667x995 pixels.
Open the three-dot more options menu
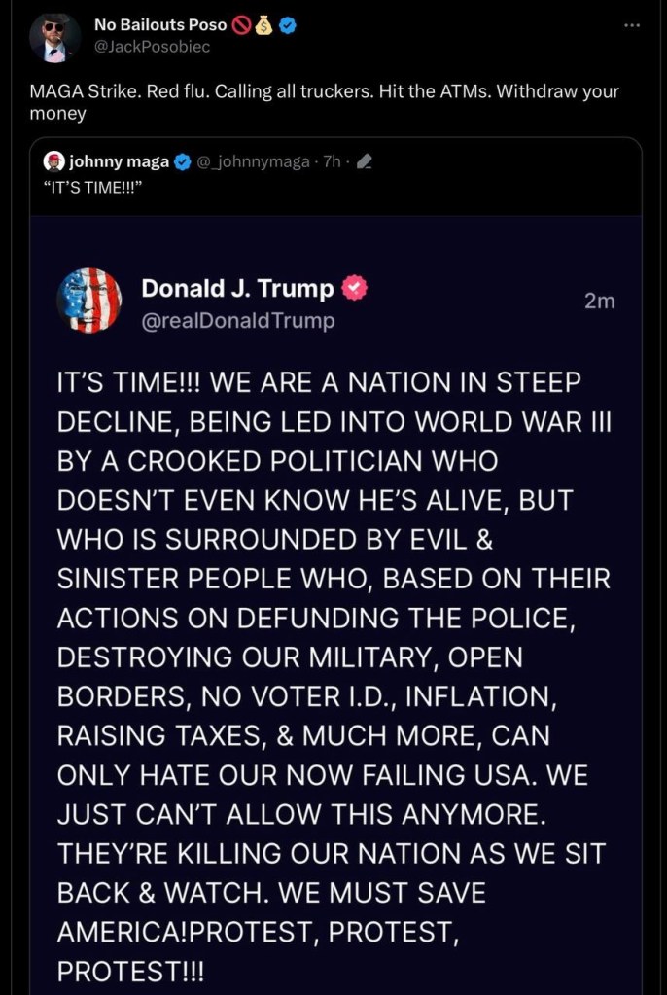[631, 25]
